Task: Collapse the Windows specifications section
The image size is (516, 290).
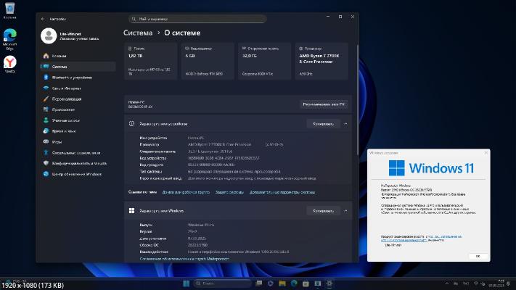Action: 346,211
